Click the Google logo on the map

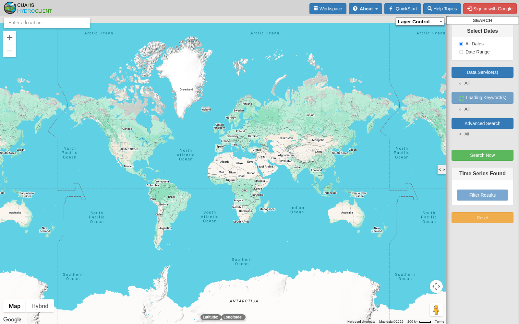12,319
